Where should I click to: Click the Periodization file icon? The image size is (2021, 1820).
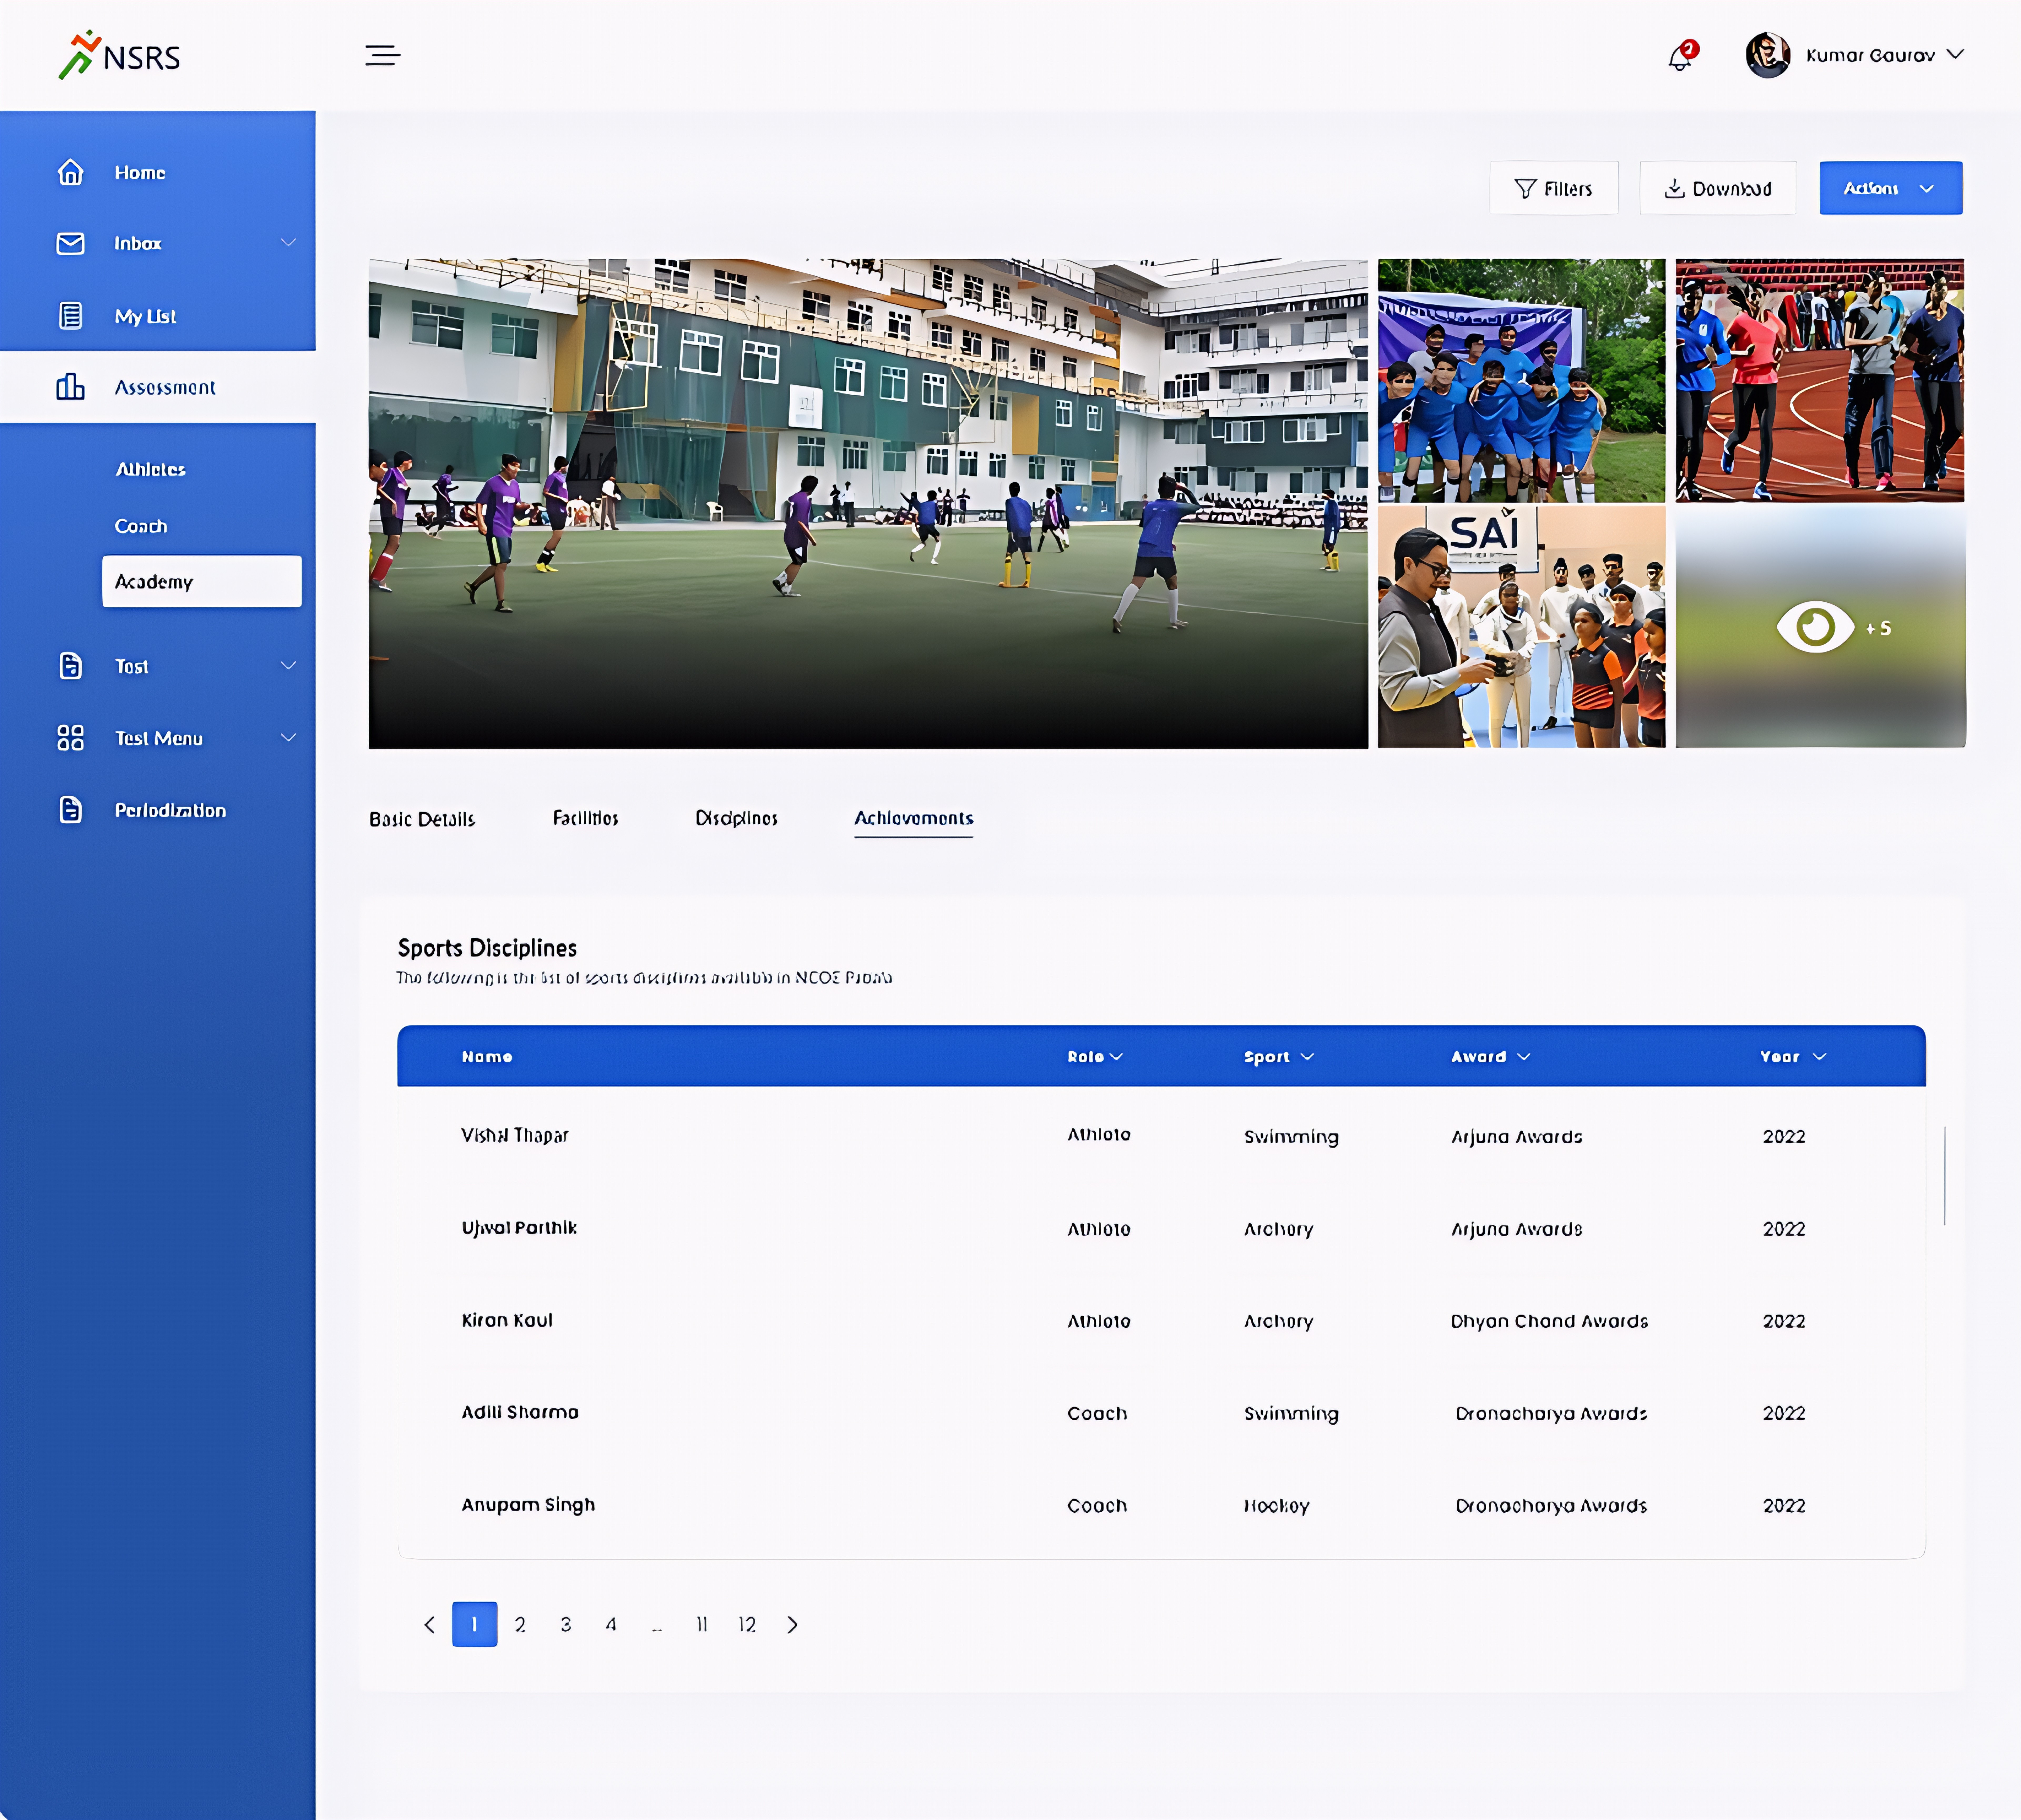[70, 810]
